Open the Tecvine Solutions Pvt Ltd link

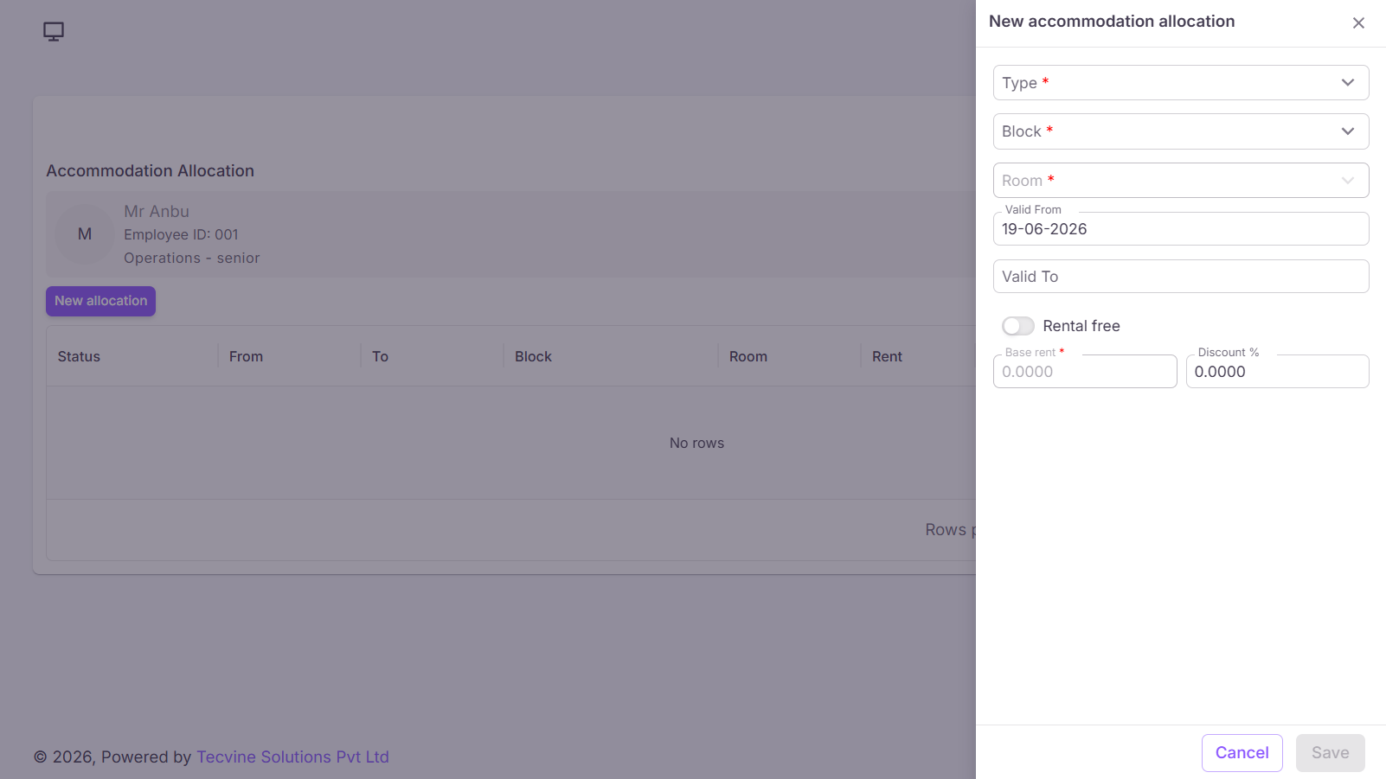(x=292, y=757)
